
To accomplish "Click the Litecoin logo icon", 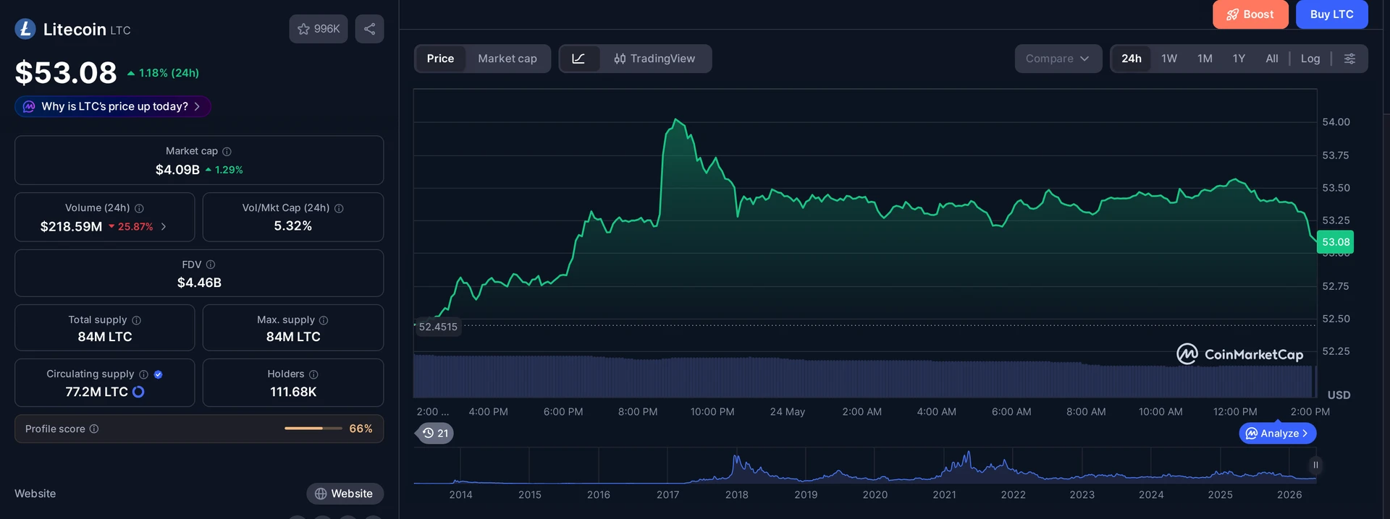I will point(25,29).
